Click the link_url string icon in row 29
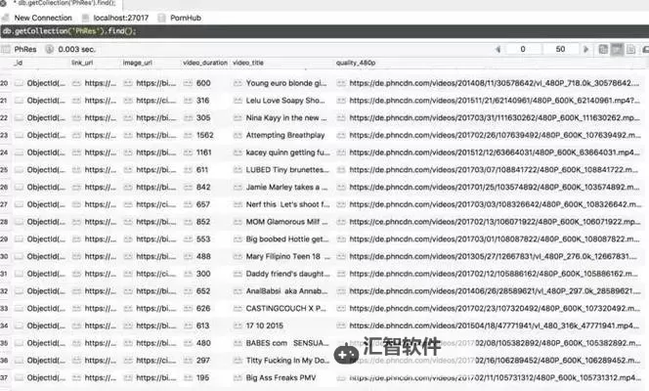 (x=76, y=239)
